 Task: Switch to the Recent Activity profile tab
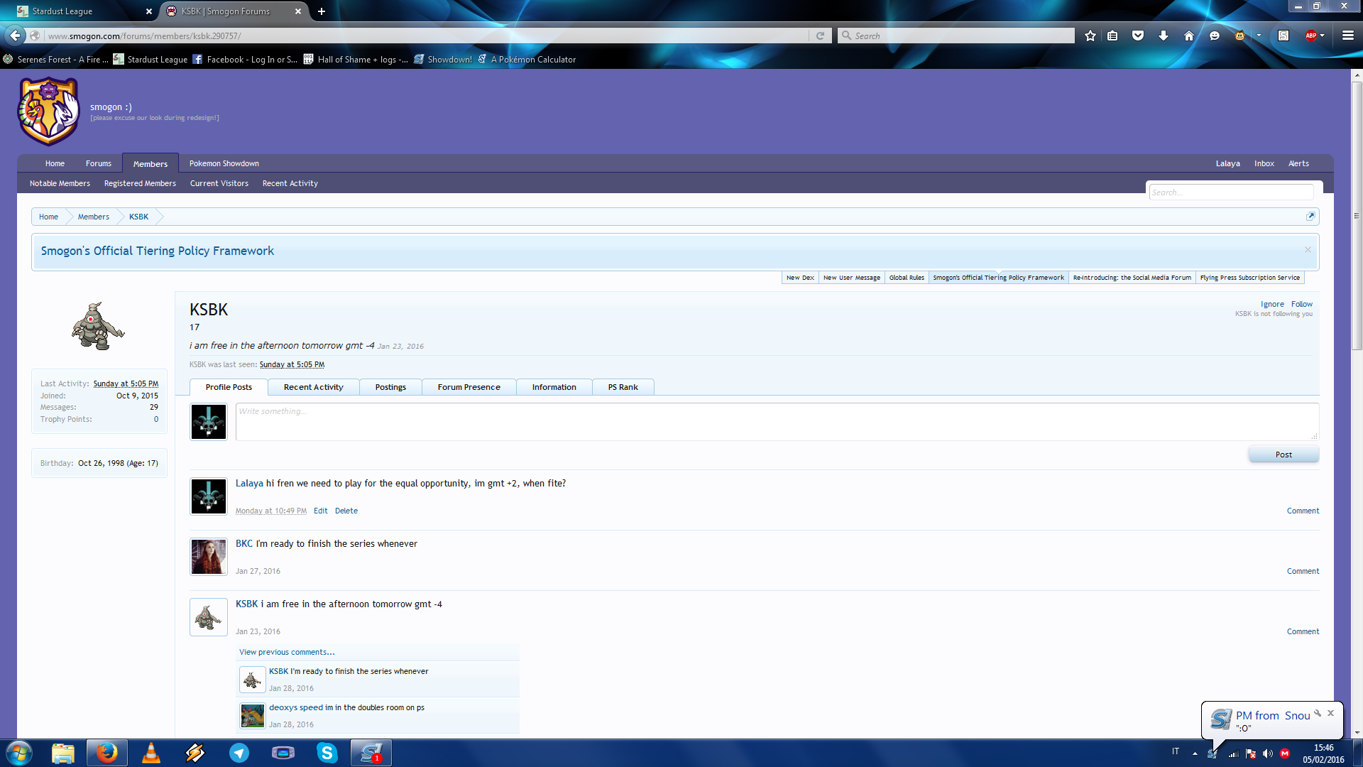[x=313, y=387]
